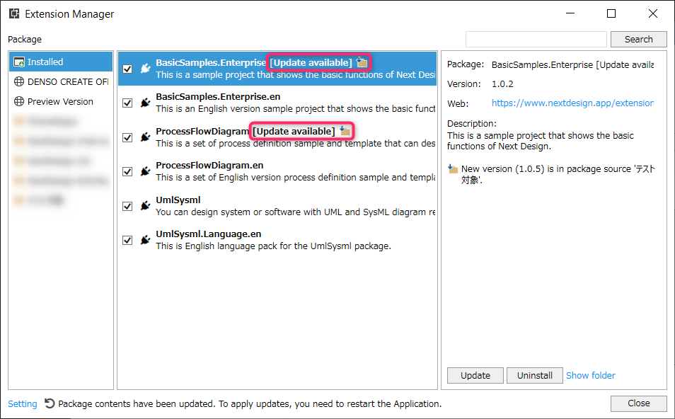Open the Setting link
This screenshot has height=419, width=675.
click(x=23, y=403)
